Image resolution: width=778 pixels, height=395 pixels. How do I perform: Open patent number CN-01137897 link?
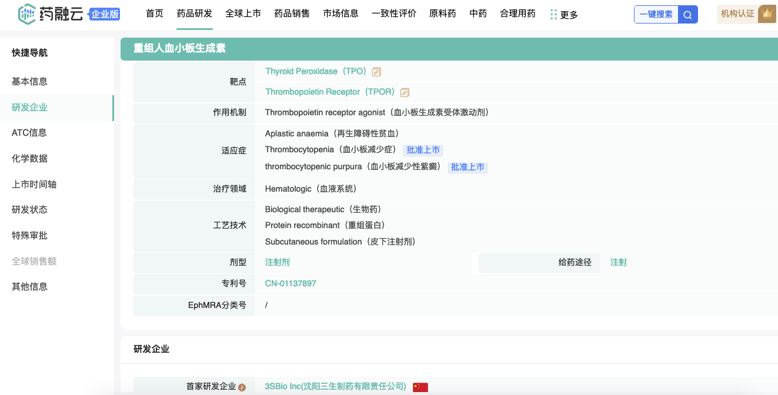pyautogui.click(x=291, y=283)
